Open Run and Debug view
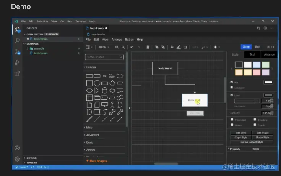 (x=17, y=62)
